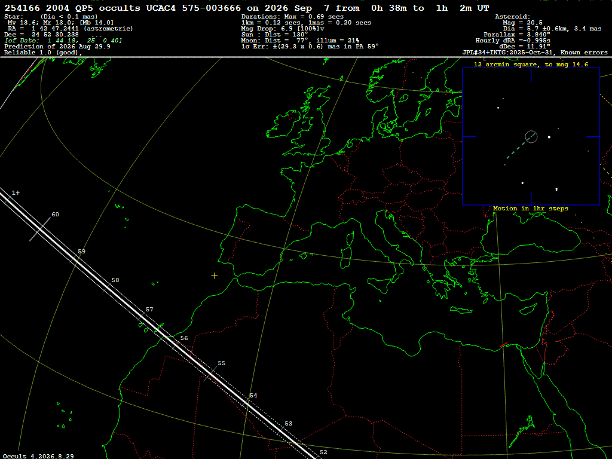Image resolution: width=612 pixels, height=459 pixels.
Task: Click time marker 52 on the path
Action: point(323,452)
